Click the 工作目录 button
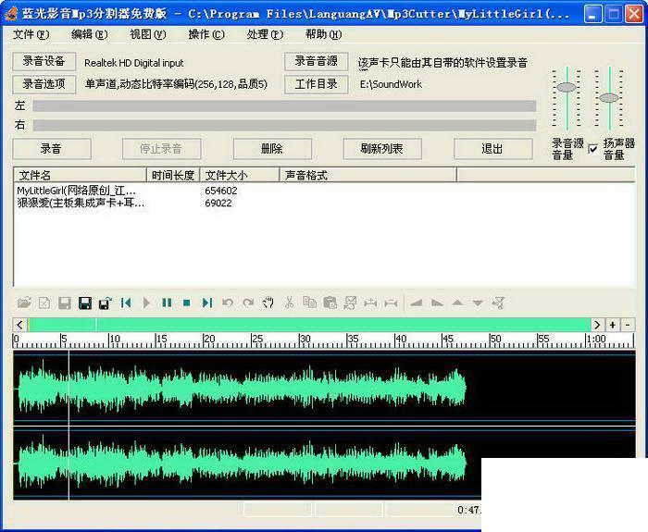This screenshot has height=532, width=648. [x=317, y=84]
